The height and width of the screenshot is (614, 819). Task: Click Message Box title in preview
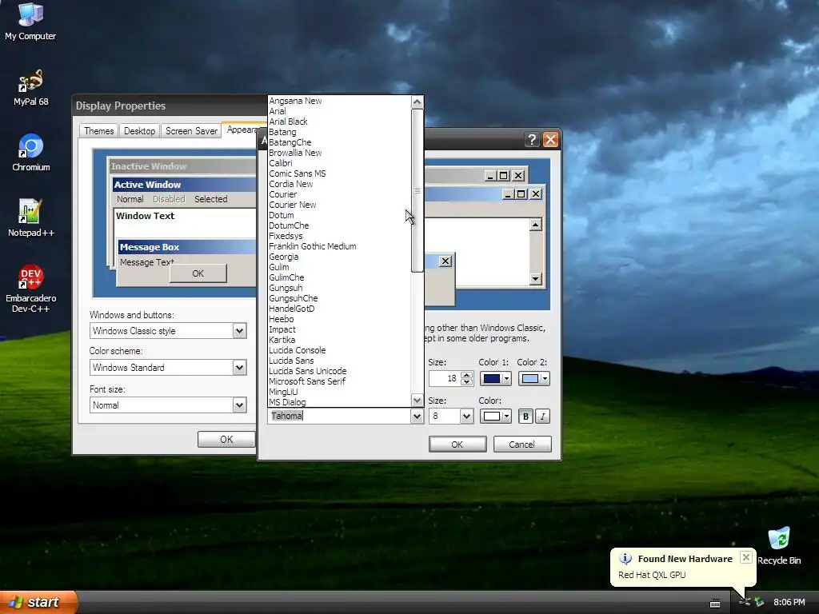[x=150, y=247]
